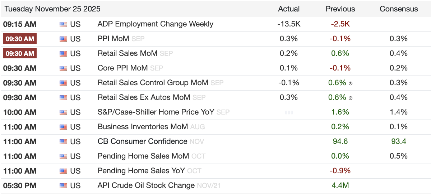This screenshot has height=194, width=431.
Task: Open the CB Consumer Confidence indicator
Action: click(142, 142)
